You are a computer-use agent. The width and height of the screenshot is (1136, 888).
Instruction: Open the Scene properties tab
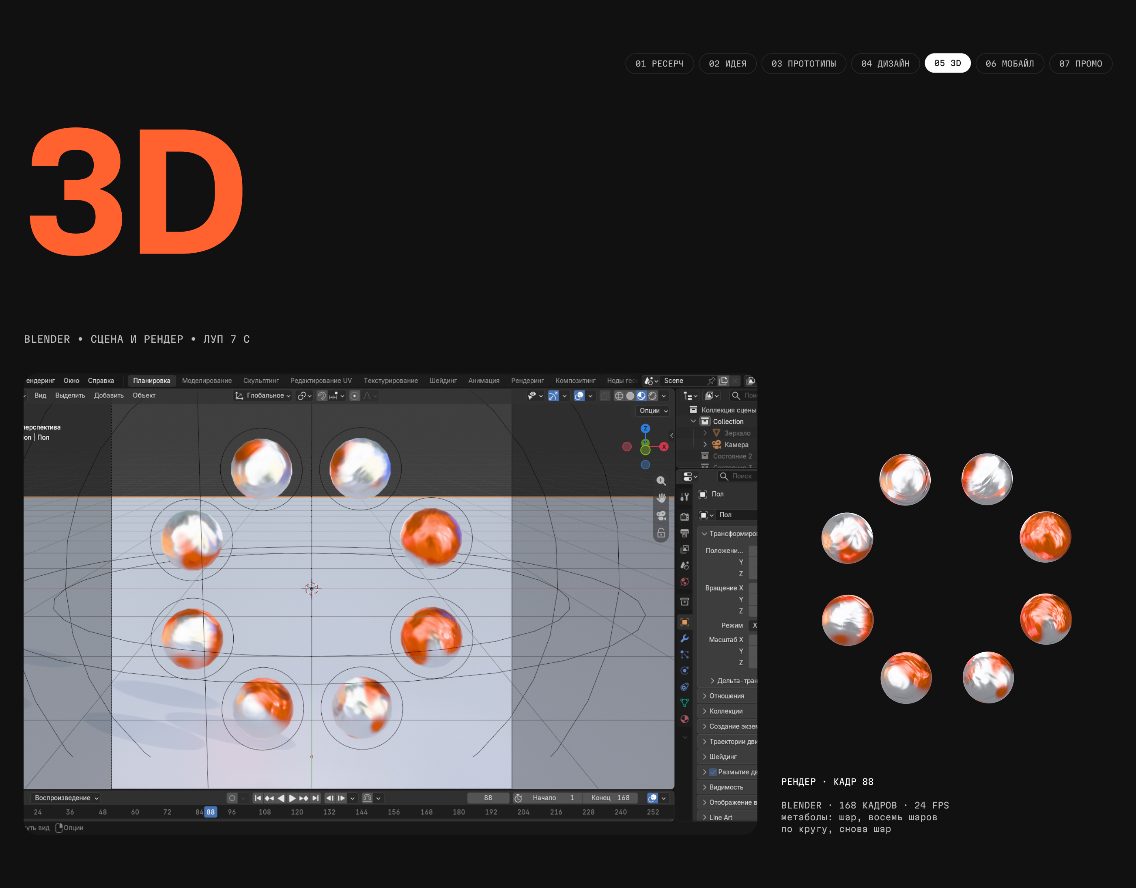click(684, 565)
